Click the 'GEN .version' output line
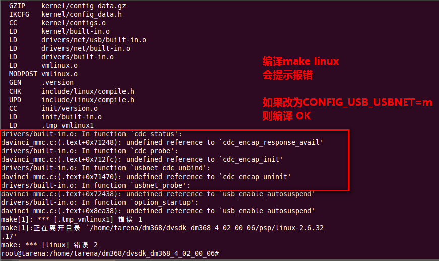The image size is (439, 261). (x=41, y=82)
